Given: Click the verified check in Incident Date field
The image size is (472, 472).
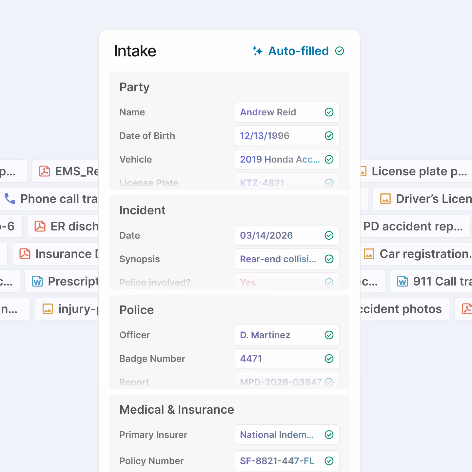Looking at the screenshot, I should click(329, 235).
